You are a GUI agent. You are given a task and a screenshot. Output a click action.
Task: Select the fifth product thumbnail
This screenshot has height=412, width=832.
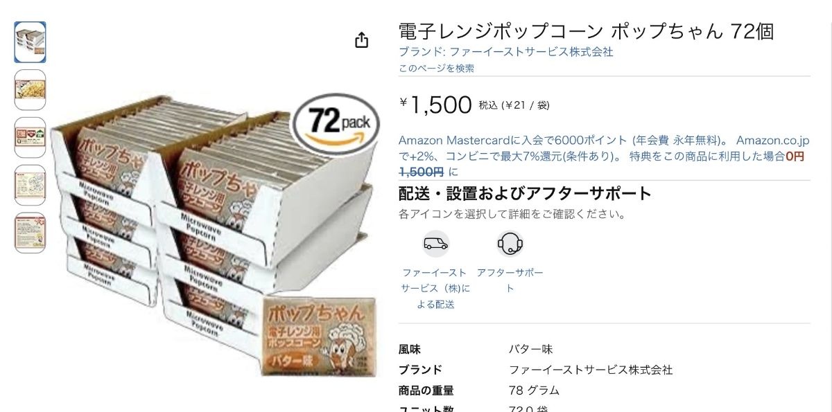[31, 233]
